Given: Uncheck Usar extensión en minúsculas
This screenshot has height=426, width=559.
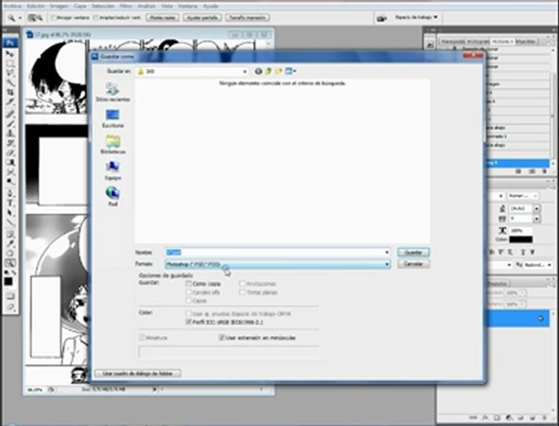Looking at the screenshot, I should [221, 338].
